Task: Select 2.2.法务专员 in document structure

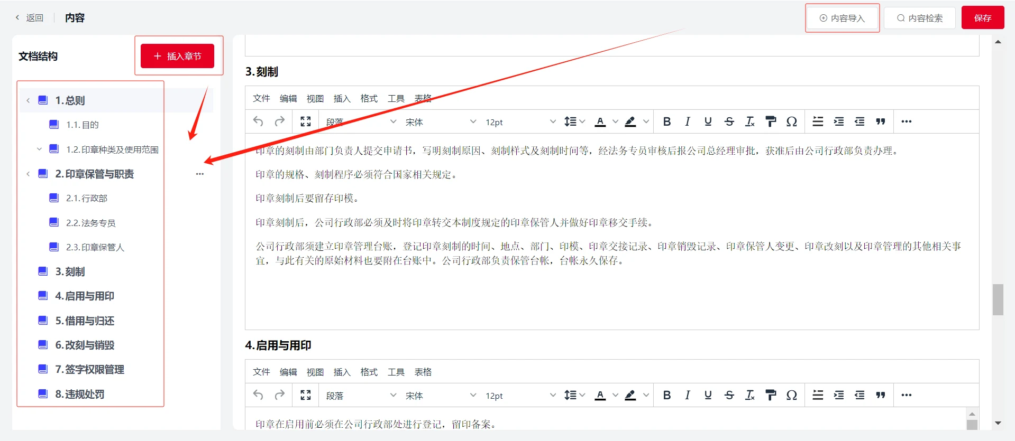Action: [x=91, y=223]
